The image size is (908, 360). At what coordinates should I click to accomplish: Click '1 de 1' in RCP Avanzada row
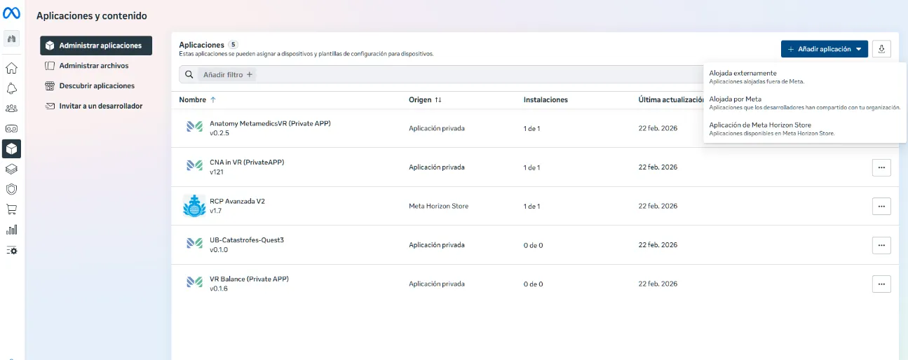coord(531,206)
